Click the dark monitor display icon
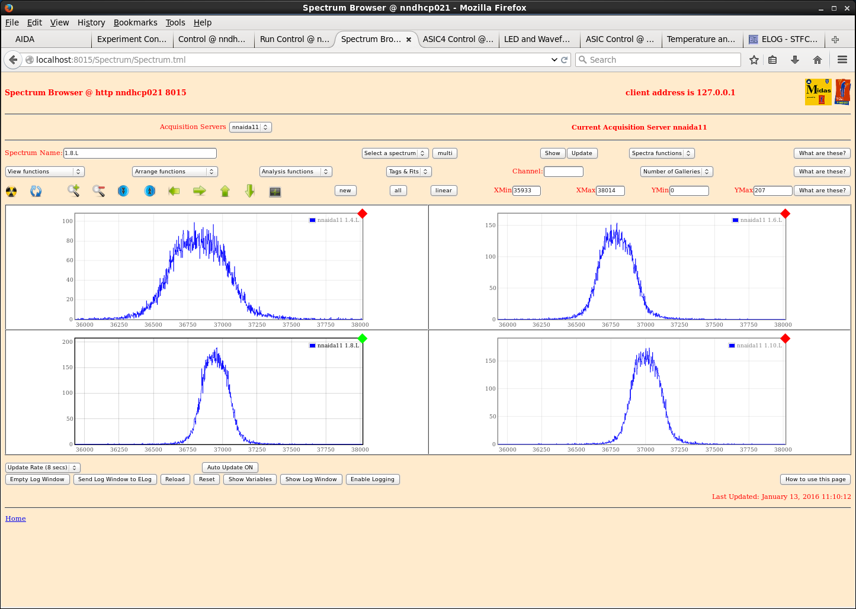Screen dimensions: 856x609 [x=275, y=191]
